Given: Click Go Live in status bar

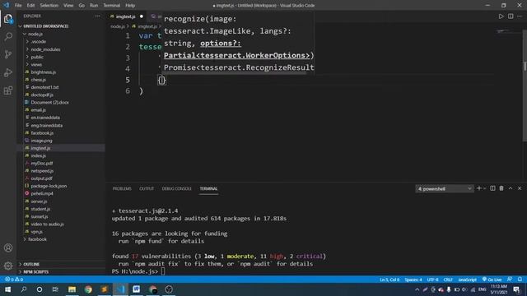Looking at the screenshot, I should click(492, 280).
